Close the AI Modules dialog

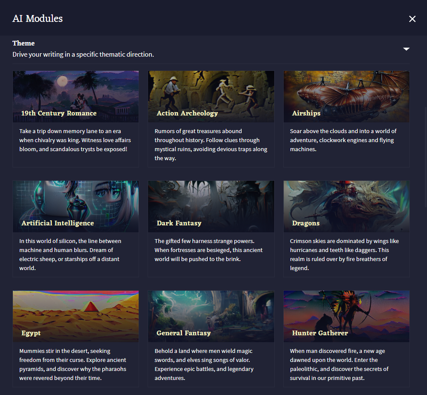tap(412, 19)
